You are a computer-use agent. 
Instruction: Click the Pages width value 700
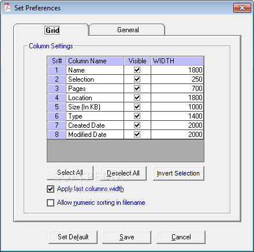point(177,89)
